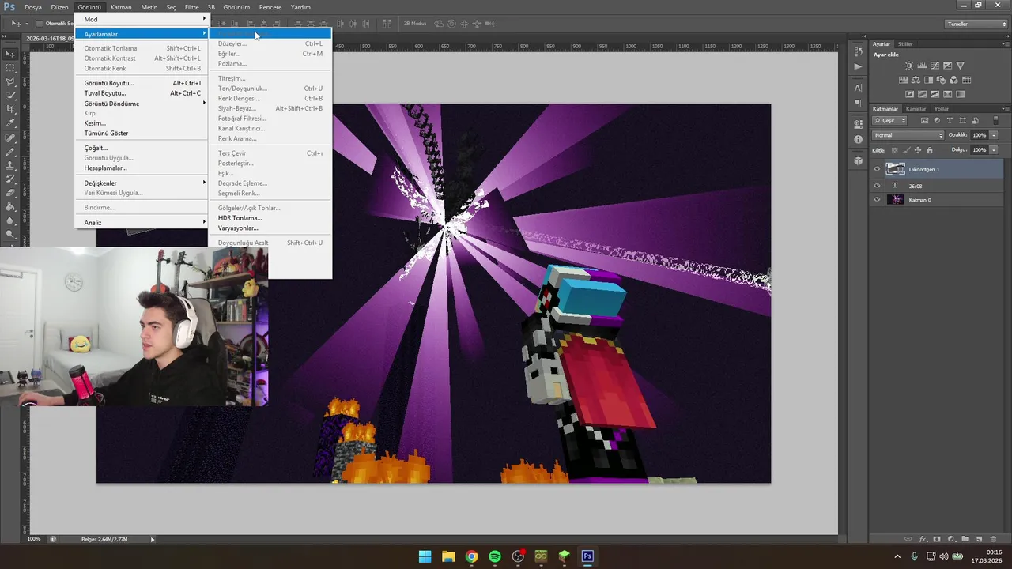Image resolution: width=1012 pixels, height=569 pixels.
Task: Switch to the Yollar tab
Action: coord(941,108)
